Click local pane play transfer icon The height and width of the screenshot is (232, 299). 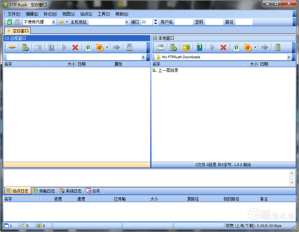(213, 47)
